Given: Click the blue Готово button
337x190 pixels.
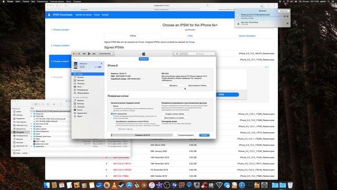Looking at the screenshot, I should (x=204, y=135).
